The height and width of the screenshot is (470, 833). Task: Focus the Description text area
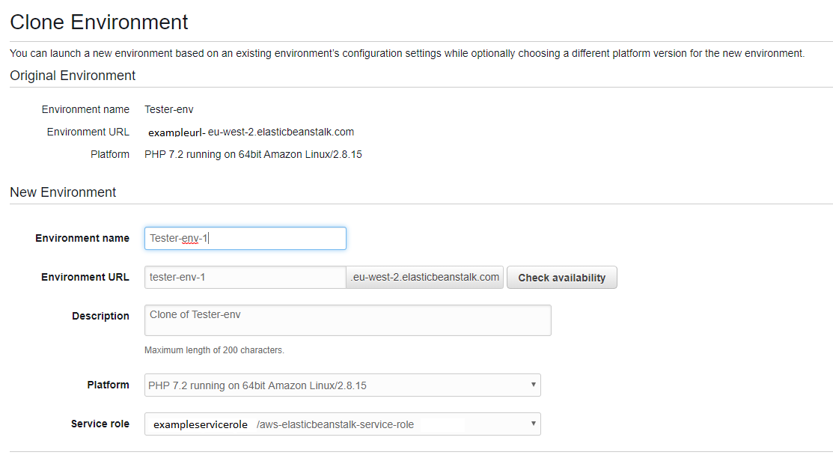[347, 320]
